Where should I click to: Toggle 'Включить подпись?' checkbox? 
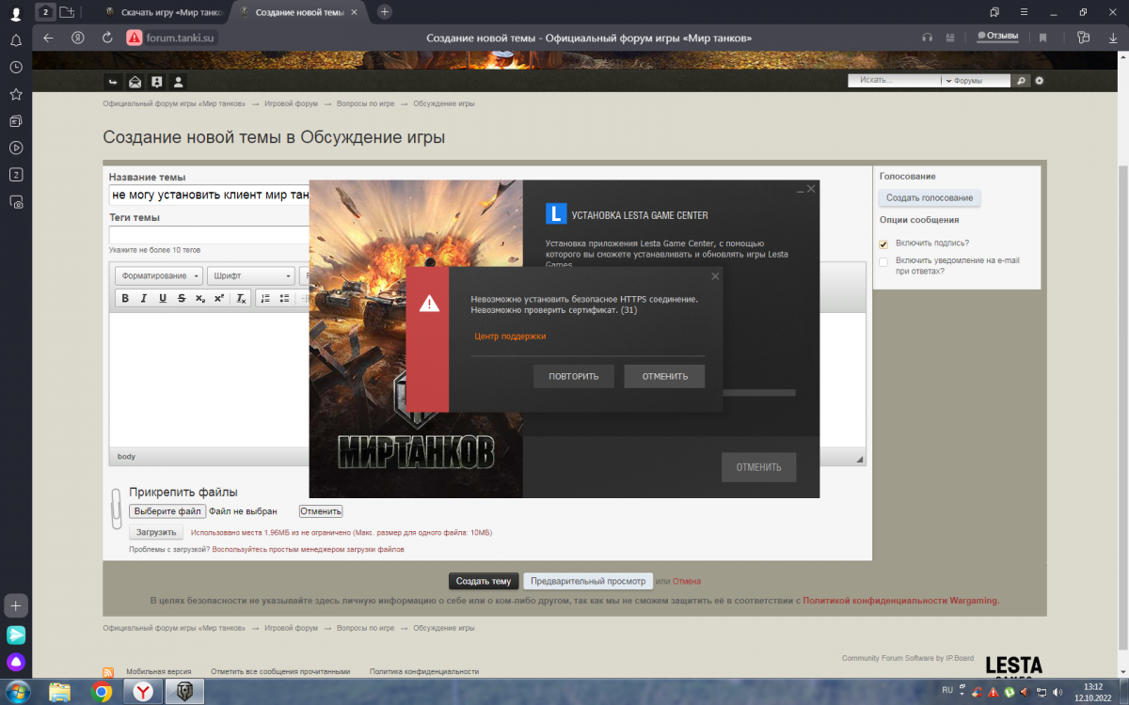tap(883, 244)
